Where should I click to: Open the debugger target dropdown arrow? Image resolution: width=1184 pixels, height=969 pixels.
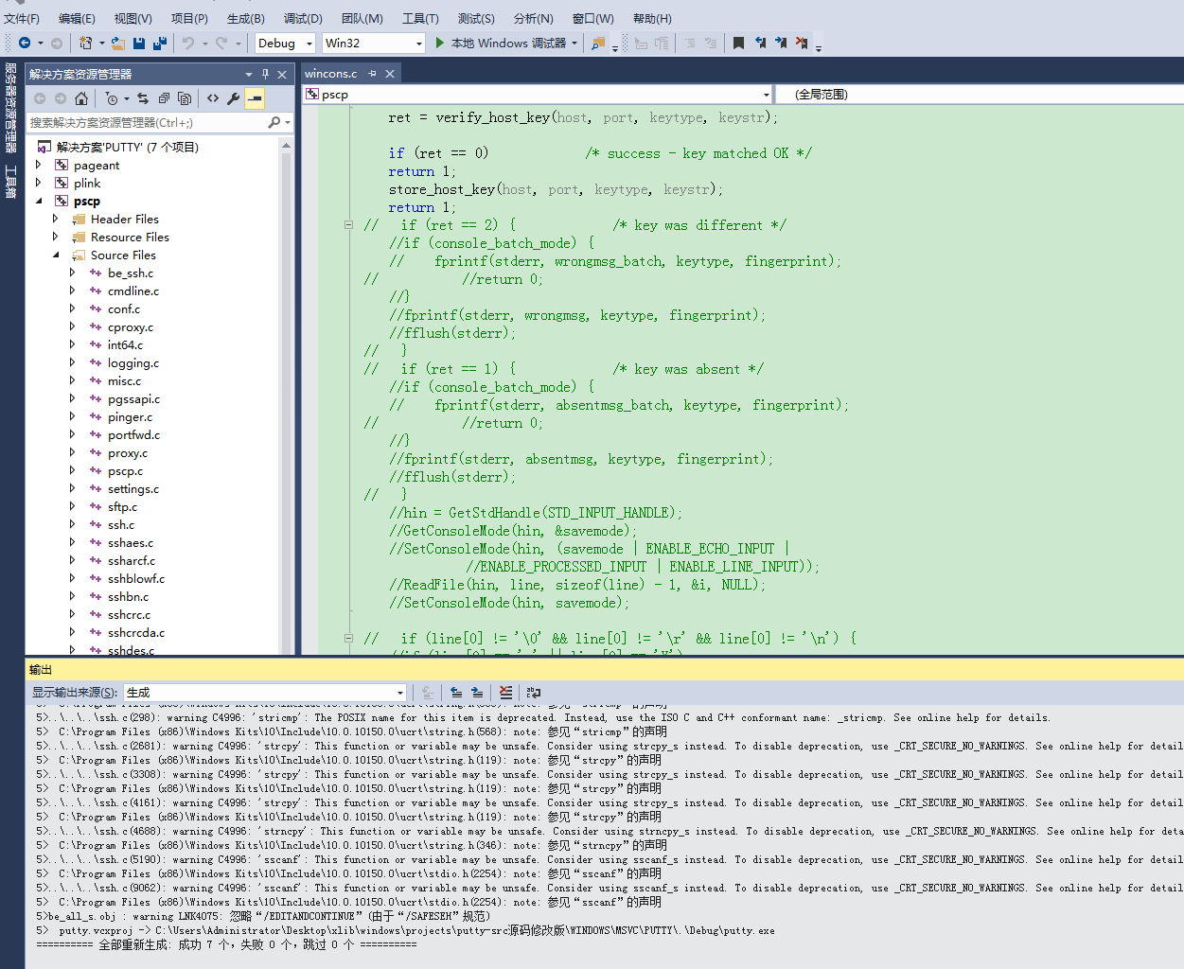574,43
